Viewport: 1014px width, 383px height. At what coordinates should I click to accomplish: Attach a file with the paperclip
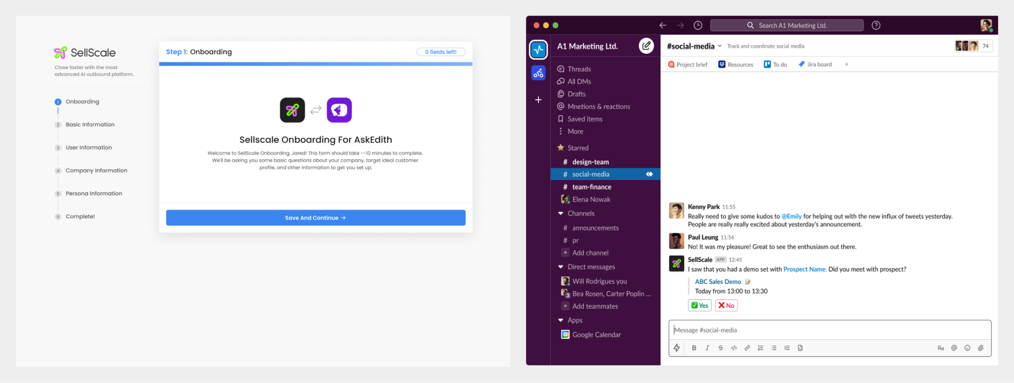[981, 348]
